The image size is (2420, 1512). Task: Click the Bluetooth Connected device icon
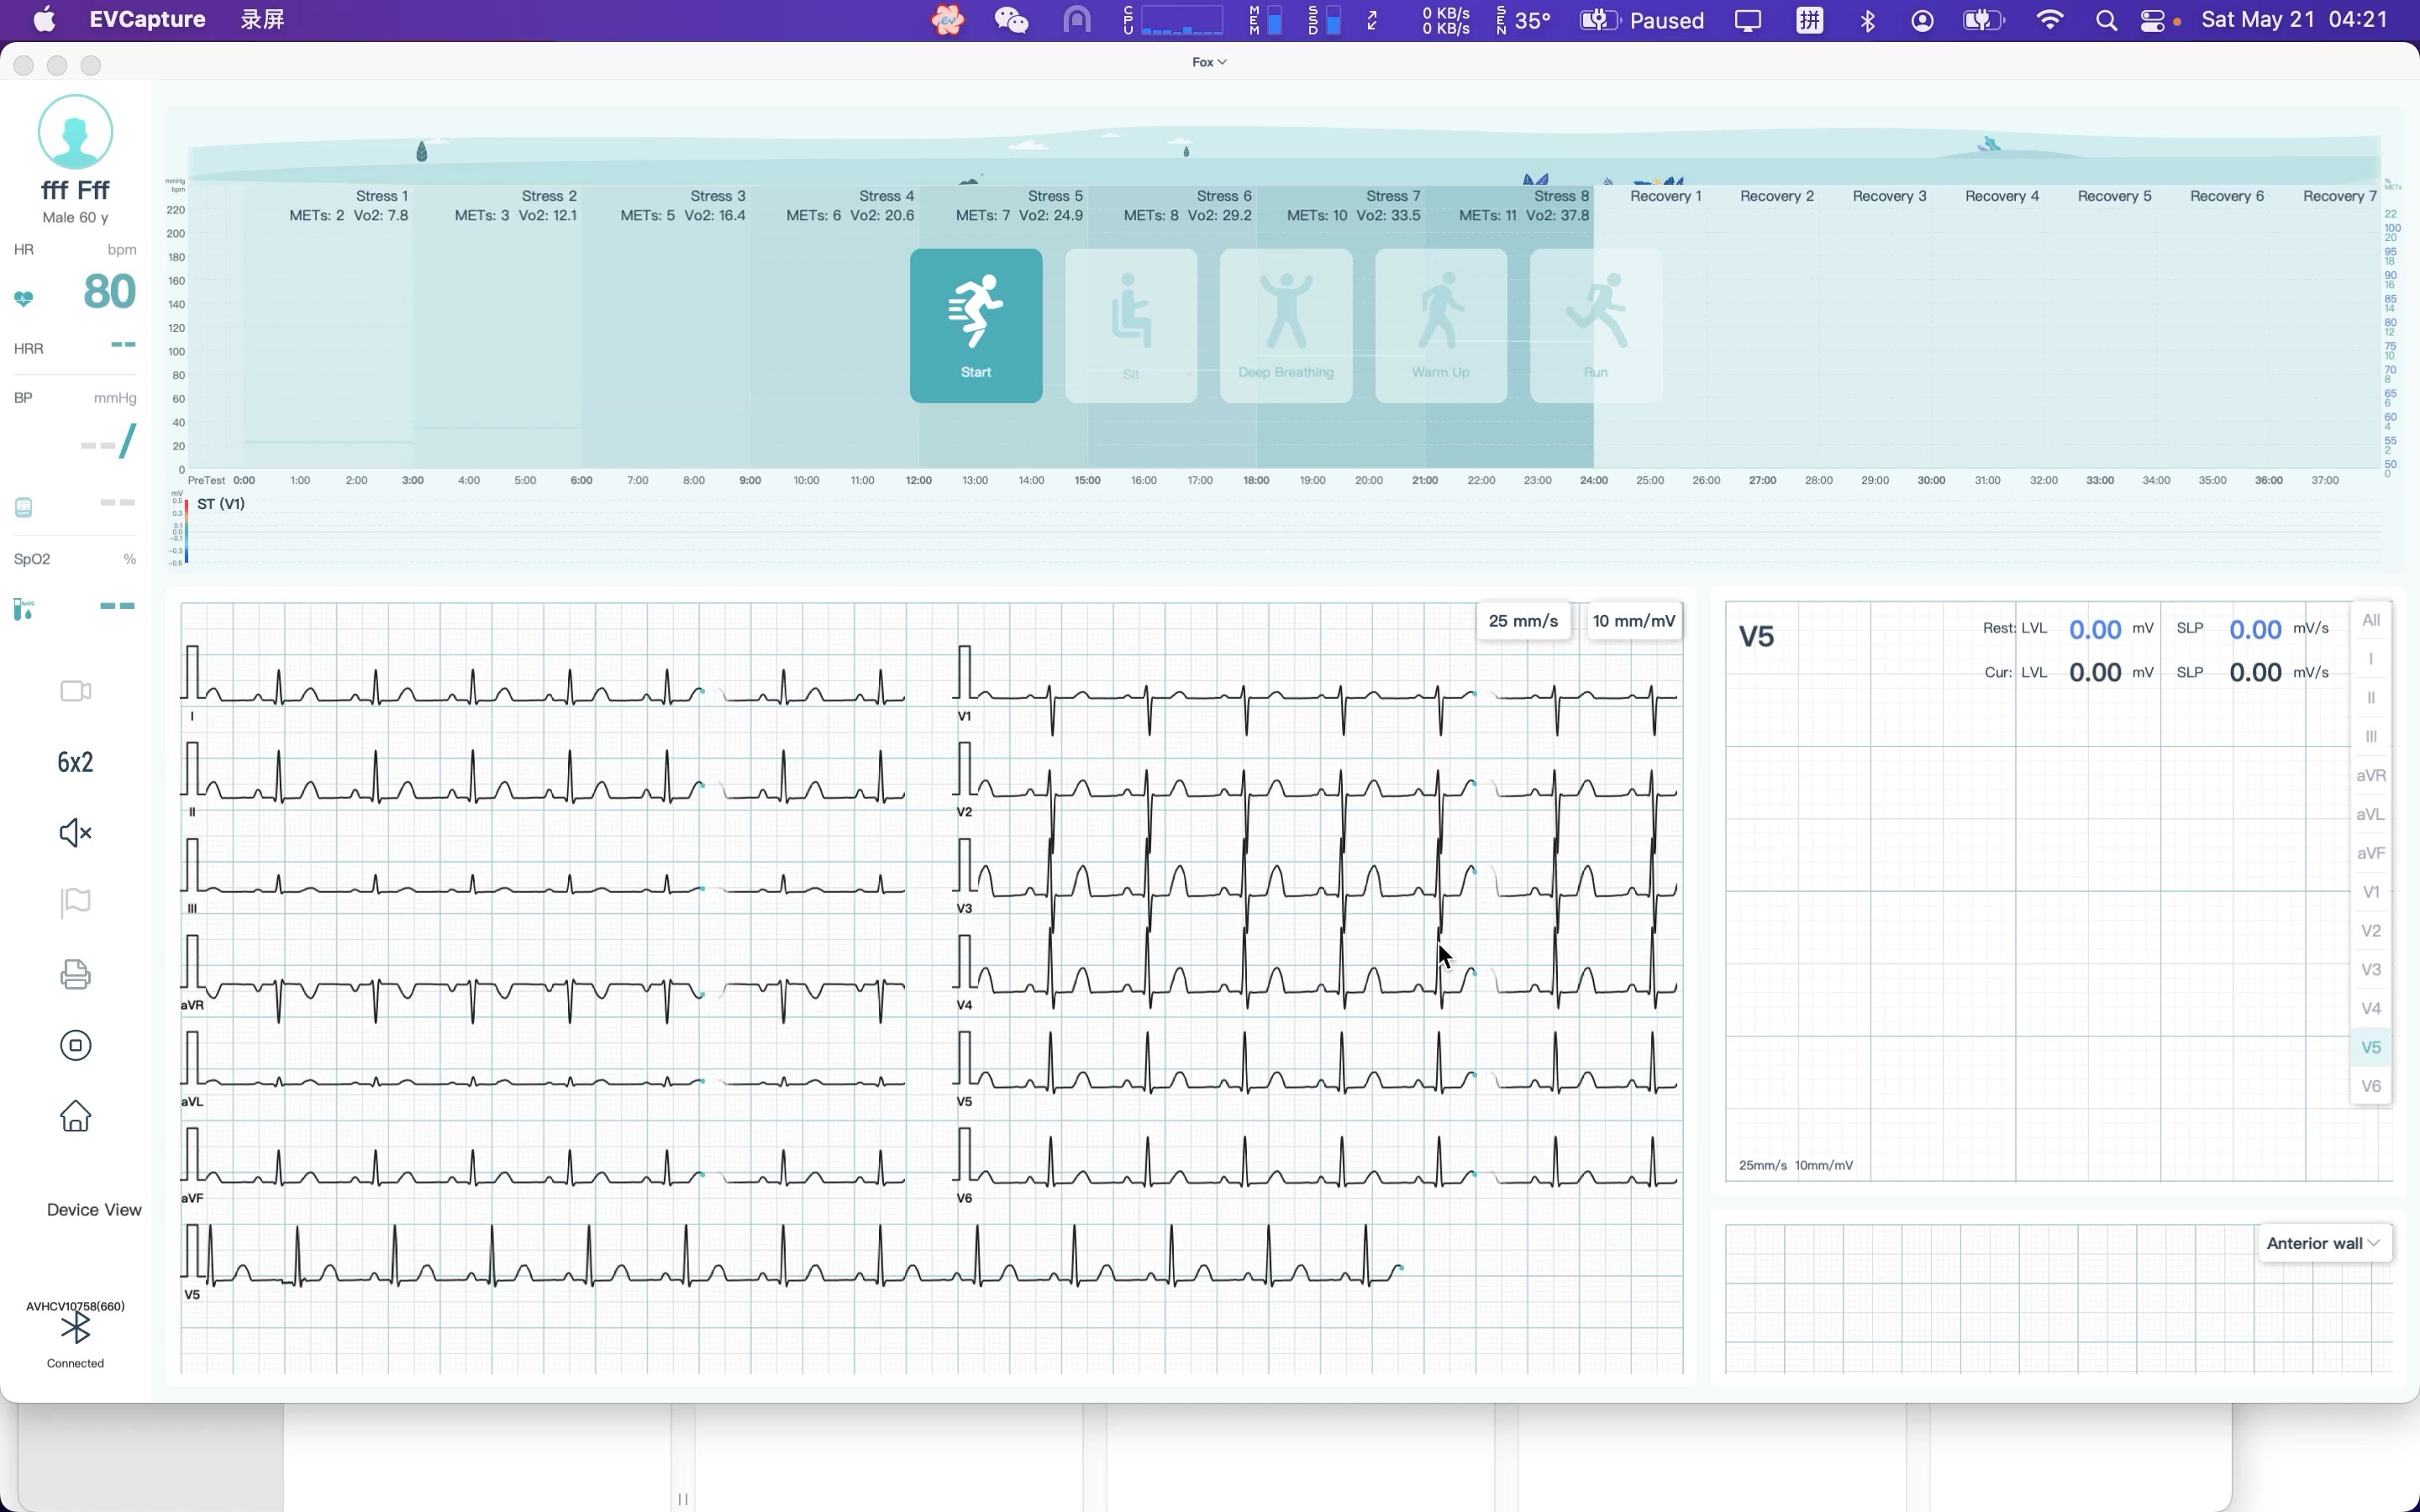(75, 1328)
